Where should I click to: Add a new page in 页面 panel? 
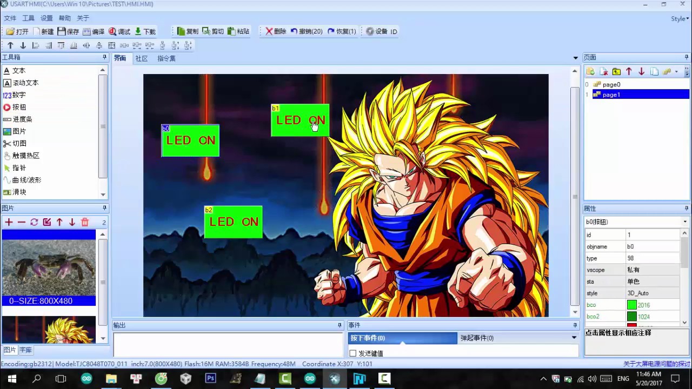590,71
